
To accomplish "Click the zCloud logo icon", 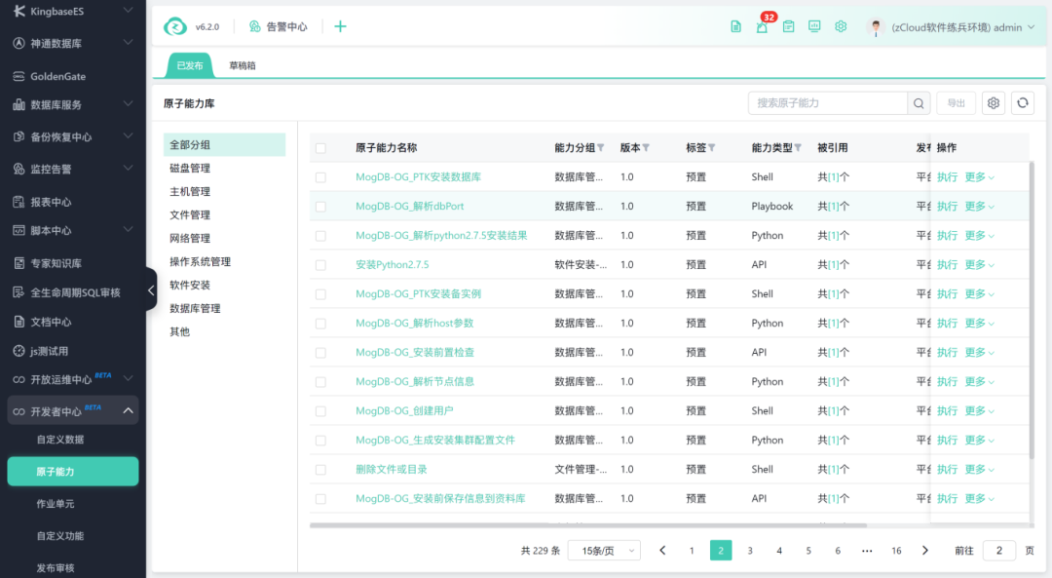I will tap(175, 27).
